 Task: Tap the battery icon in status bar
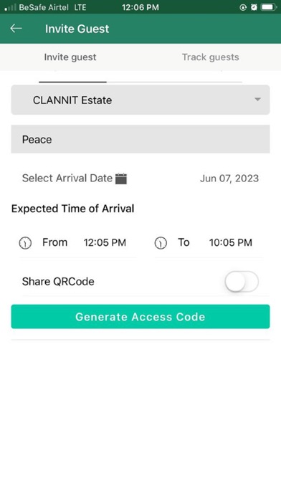(268, 7)
